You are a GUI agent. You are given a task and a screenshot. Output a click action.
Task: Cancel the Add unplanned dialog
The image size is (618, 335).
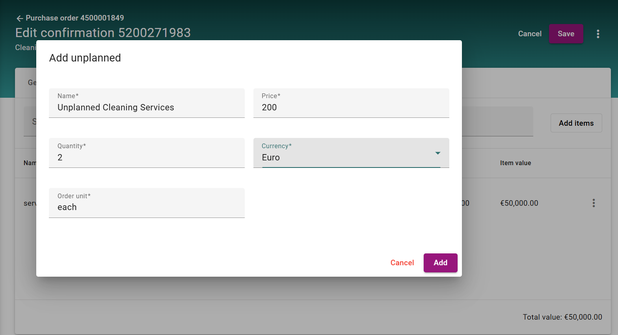point(402,263)
